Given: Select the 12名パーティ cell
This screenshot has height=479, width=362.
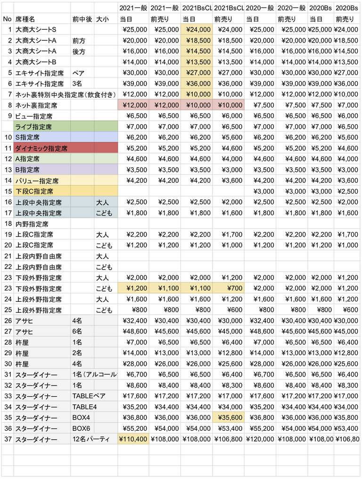Looking at the screenshot, I should click(94, 439).
